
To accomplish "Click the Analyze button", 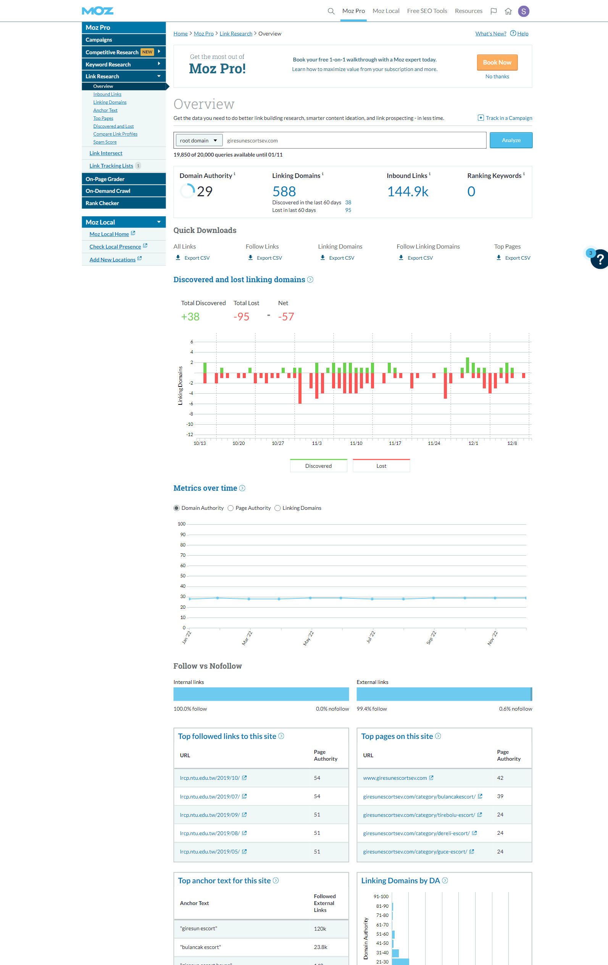I will pos(511,140).
